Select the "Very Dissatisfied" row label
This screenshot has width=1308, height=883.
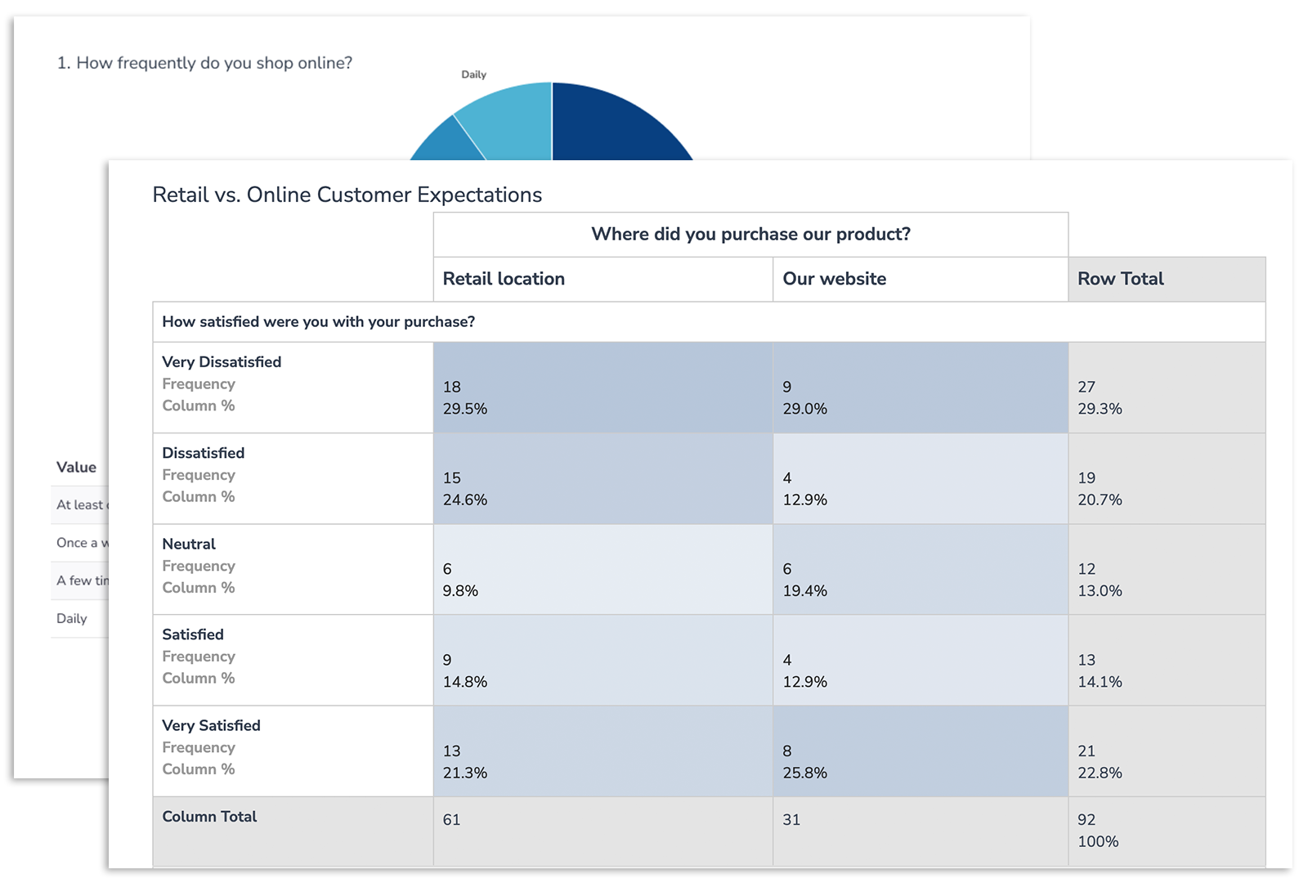click(x=221, y=361)
